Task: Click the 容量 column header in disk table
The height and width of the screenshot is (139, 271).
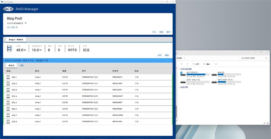Action: (x=64, y=71)
